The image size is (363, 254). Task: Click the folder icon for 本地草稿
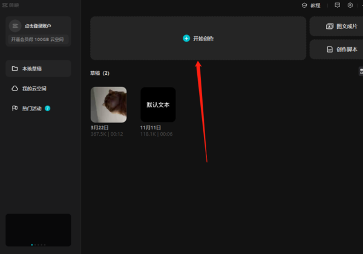[x=15, y=69]
